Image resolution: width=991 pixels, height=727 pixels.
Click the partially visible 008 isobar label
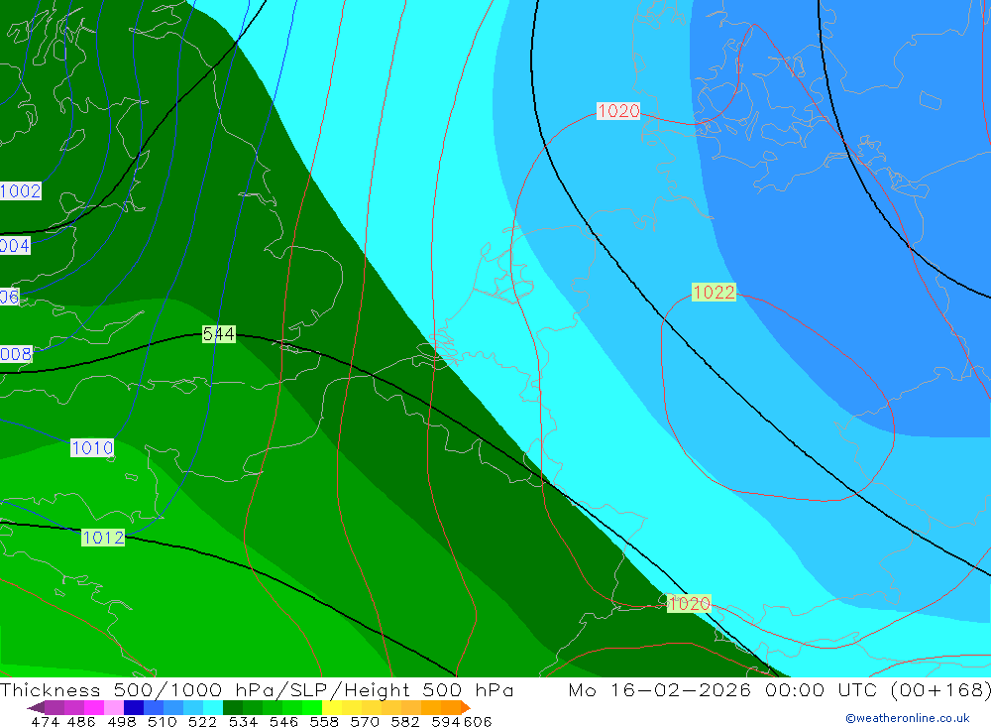coord(16,354)
